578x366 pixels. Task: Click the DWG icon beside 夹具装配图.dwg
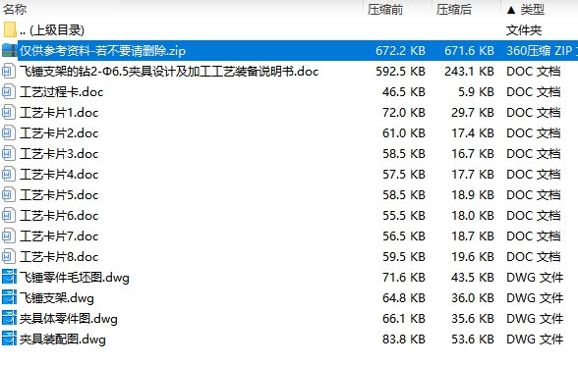click(9, 339)
